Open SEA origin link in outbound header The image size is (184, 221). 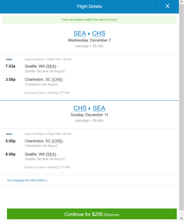point(79,33)
